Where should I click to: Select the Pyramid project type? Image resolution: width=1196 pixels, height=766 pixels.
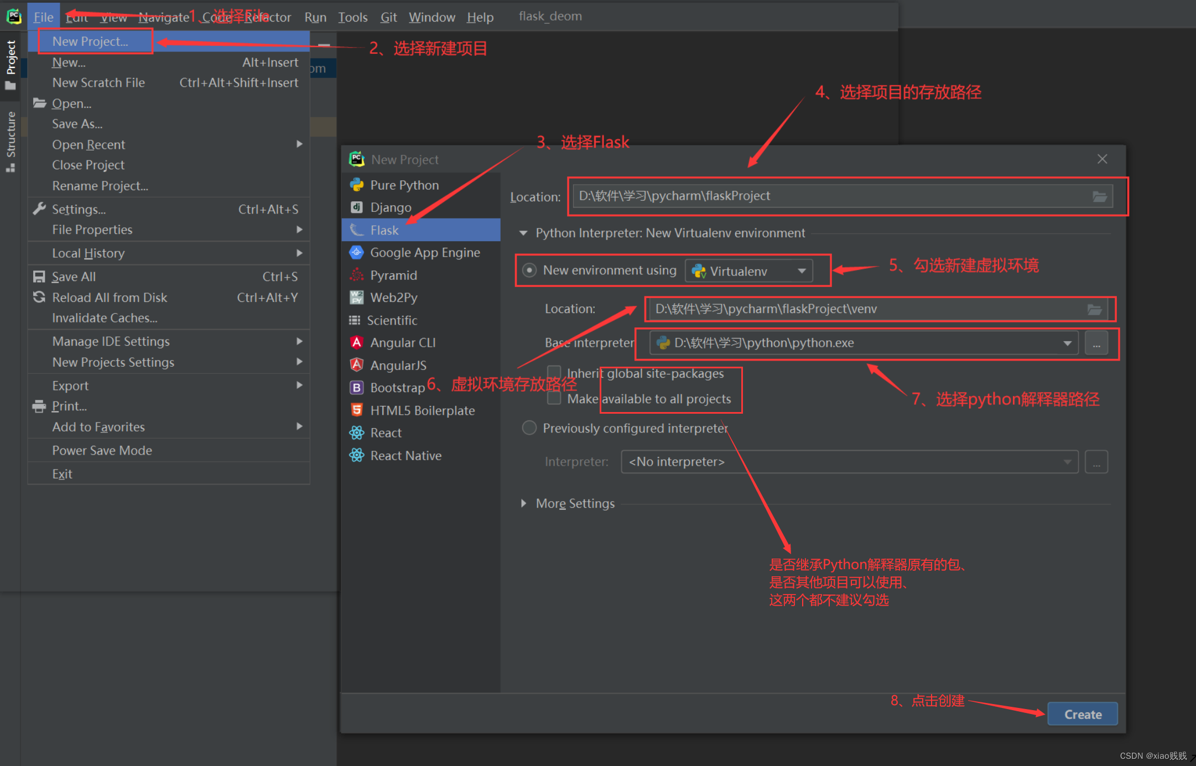393,275
